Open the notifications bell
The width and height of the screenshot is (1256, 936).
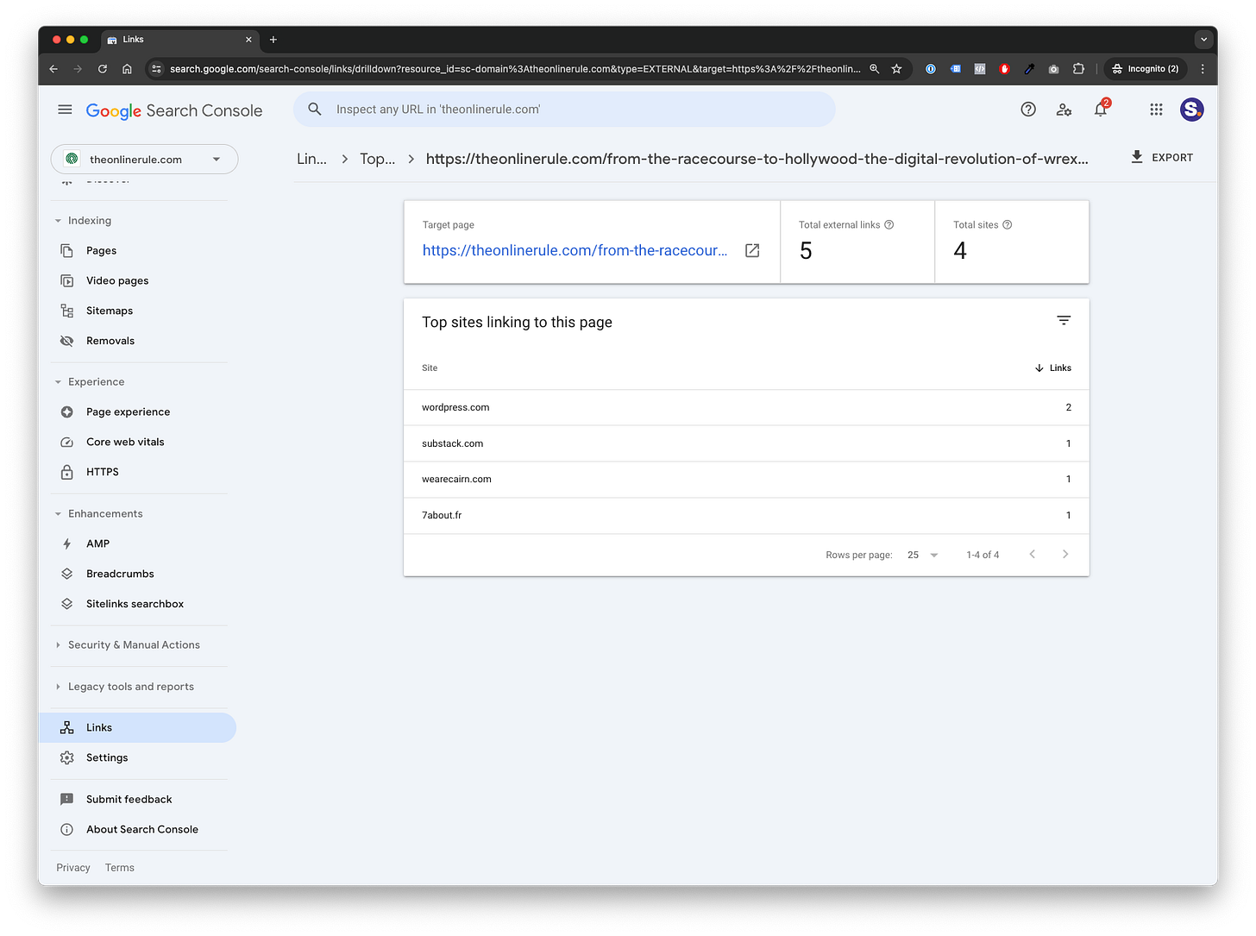[x=1101, y=109]
